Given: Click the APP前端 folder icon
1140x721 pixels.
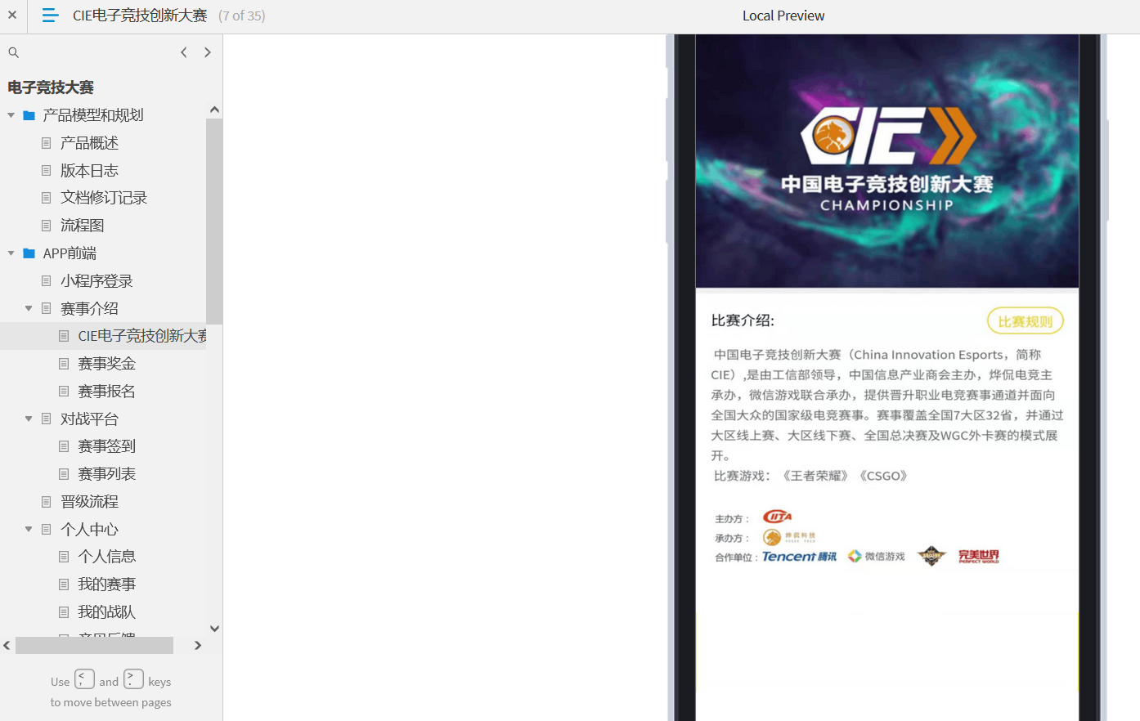Looking at the screenshot, I should click(29, 253).
